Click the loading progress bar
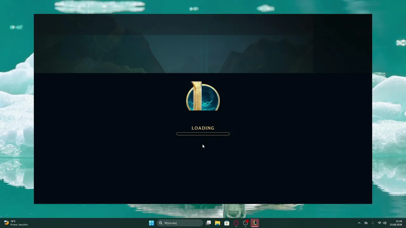Screen dimensions: 406x228 pyautogui.click(x=203, y=134)
